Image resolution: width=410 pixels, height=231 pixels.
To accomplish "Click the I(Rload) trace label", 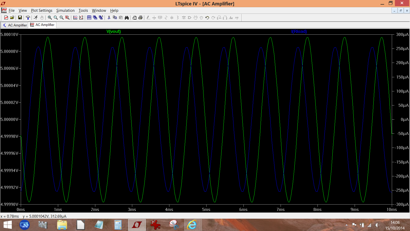I will pyautogui.click(x=299, y=31).
